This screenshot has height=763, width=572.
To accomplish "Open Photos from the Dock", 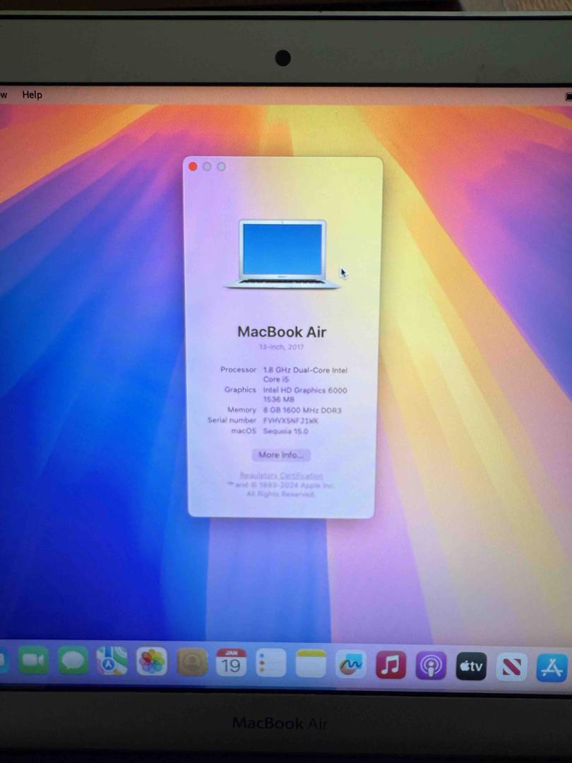I will click(x=152, y=661).
